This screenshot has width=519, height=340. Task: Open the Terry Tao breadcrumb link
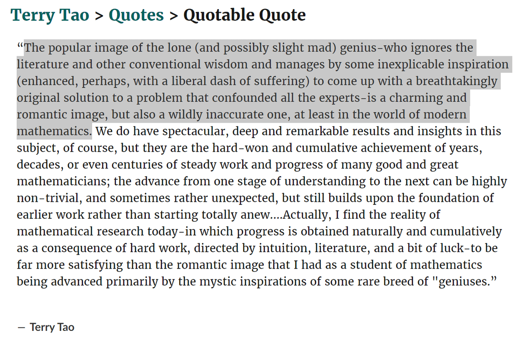50,16
